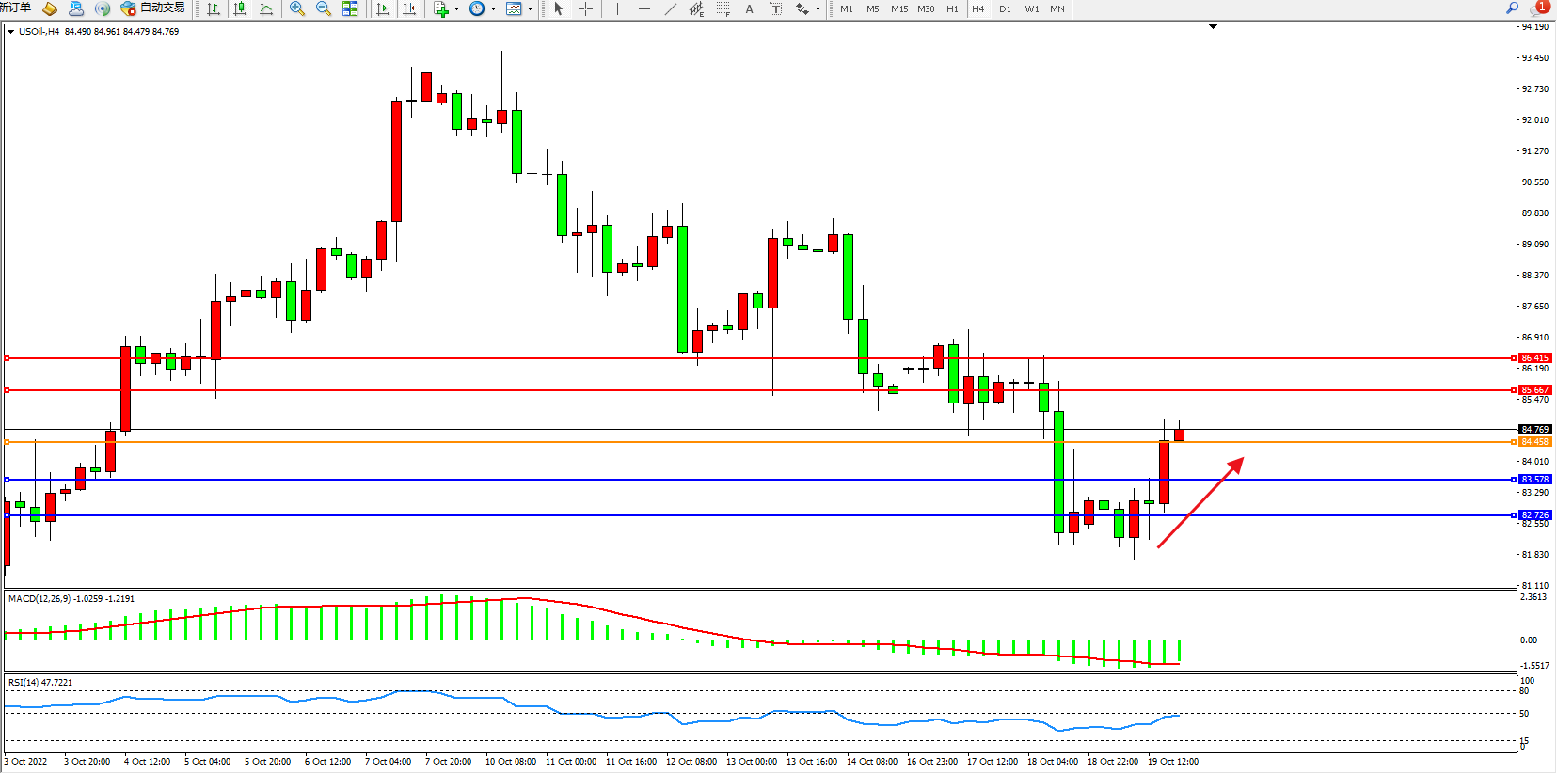Click the tile windows icon
The height and width of the screenshot is (774, 1557).
350,8
